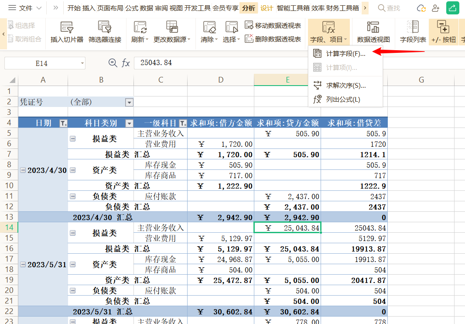Switch to the 插入 tab
This screenshot has width=465, height=324.
click(x=89, y=8)
